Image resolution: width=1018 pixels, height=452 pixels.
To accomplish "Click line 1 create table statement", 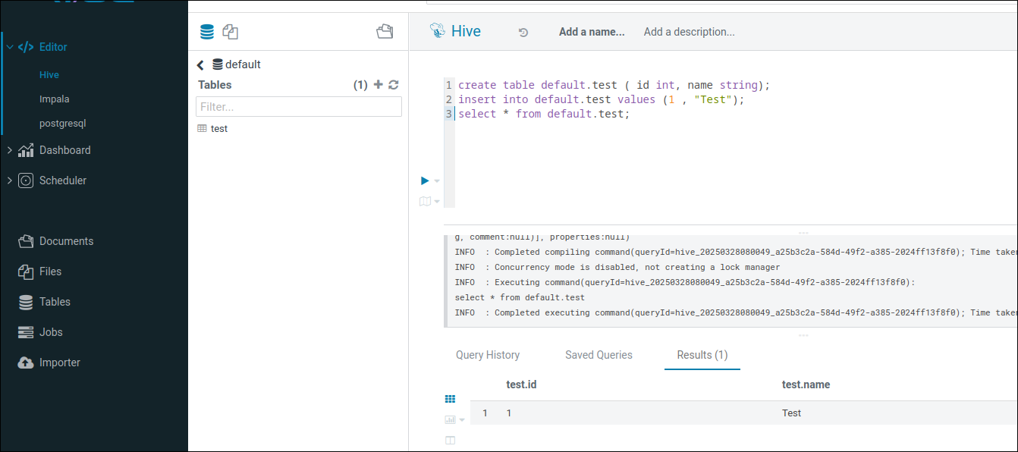I will (x=614, y=86).
